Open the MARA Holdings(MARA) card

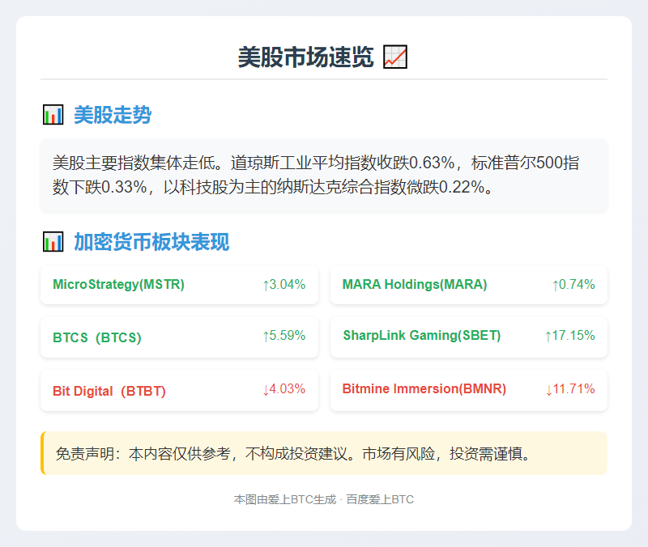(x=469, y=285)
